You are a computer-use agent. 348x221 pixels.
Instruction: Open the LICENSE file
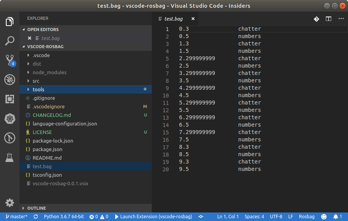point(86,132)
